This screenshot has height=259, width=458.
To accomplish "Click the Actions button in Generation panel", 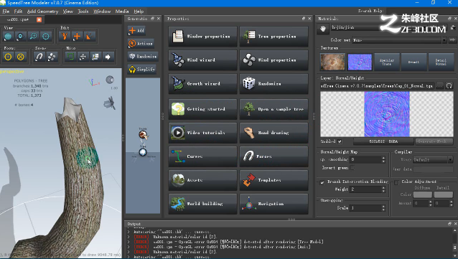I will coord(141,44).
